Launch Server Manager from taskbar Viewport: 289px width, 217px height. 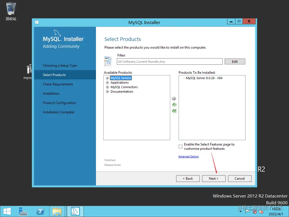pos(23,211)
